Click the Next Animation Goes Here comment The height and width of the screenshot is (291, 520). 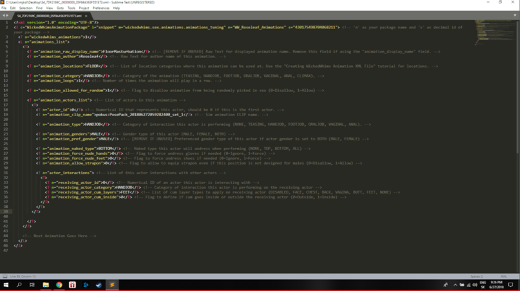click(60, 236)
